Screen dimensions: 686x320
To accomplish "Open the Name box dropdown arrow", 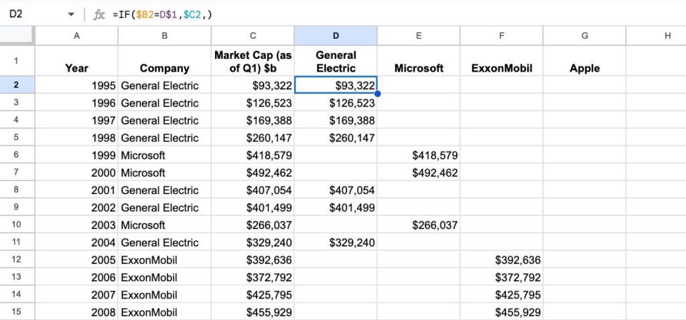I will click(71, 15).
